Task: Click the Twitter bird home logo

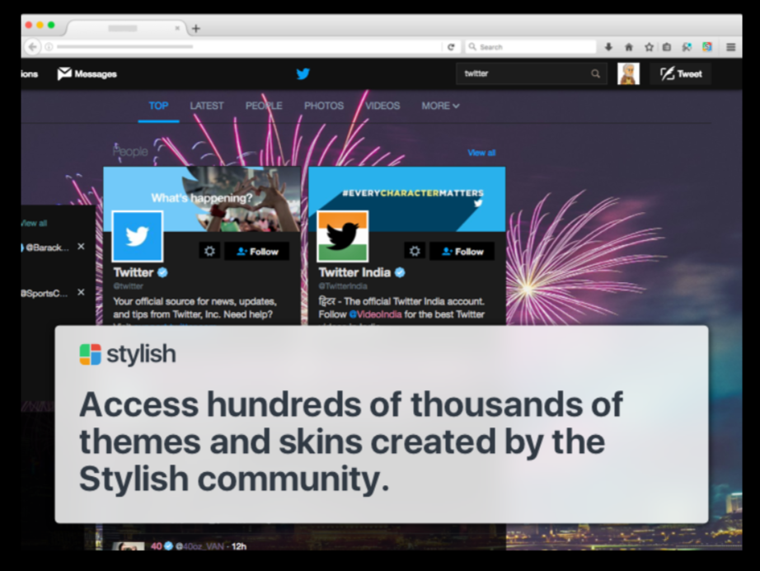Action: pos(303,73)
